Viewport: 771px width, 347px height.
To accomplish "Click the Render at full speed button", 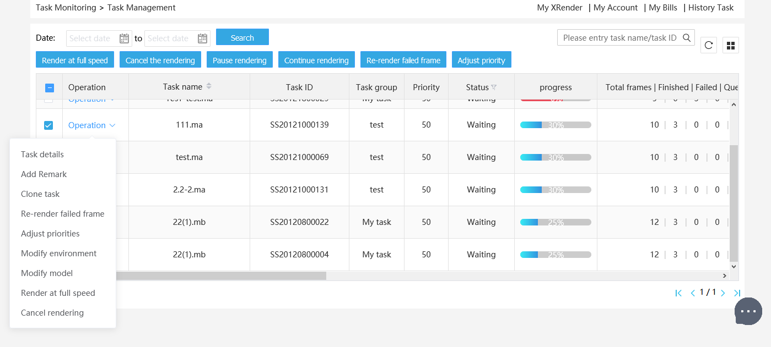I will pos(75,60).
